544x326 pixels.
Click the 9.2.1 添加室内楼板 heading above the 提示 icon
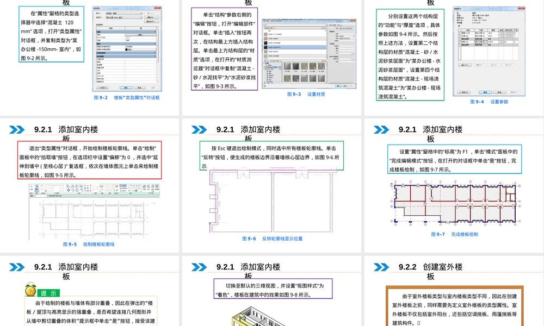[x=66, y=271]
